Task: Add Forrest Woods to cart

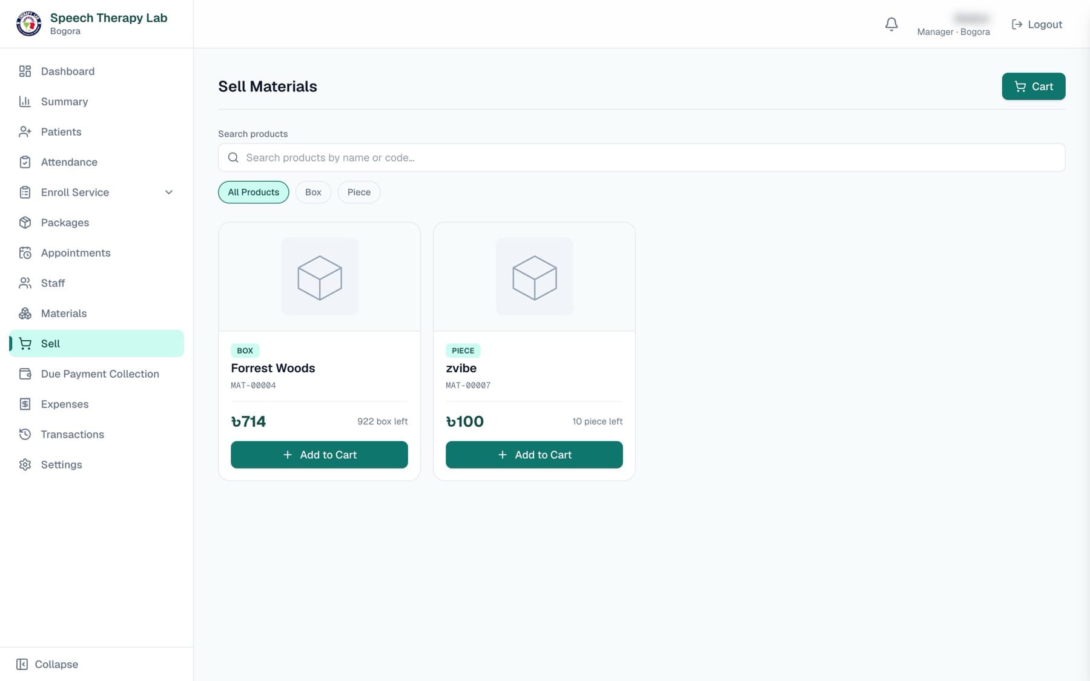Action: click(x=319, y=455)
